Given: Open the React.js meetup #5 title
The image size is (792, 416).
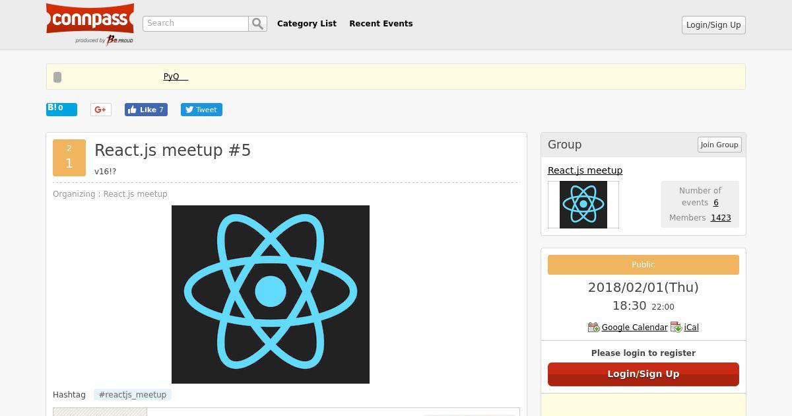Looking at the screenshot, I should [173, 150].
